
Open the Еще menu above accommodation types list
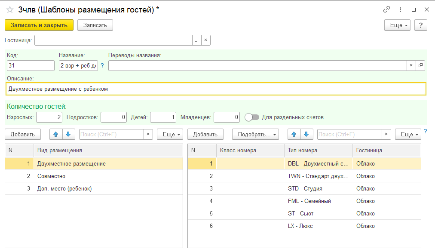click(x=170, y=134)
